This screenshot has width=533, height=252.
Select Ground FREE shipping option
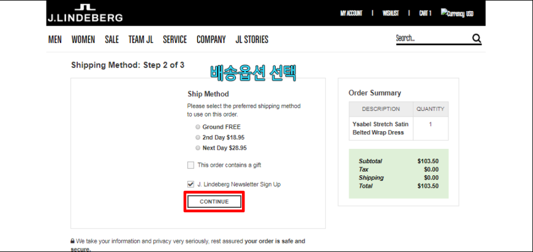(198, 127)
